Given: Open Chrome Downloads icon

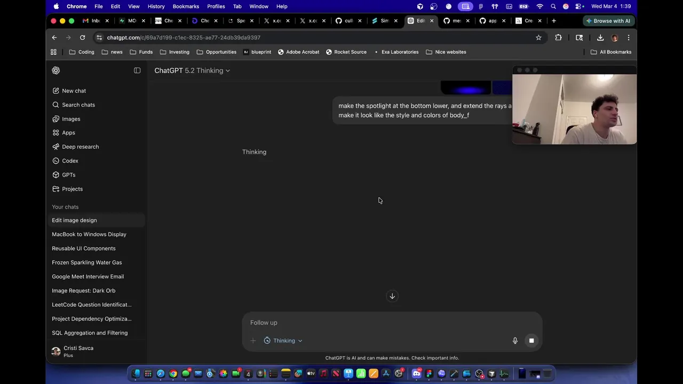Looking at the screenshot, I should click(600, 37).
